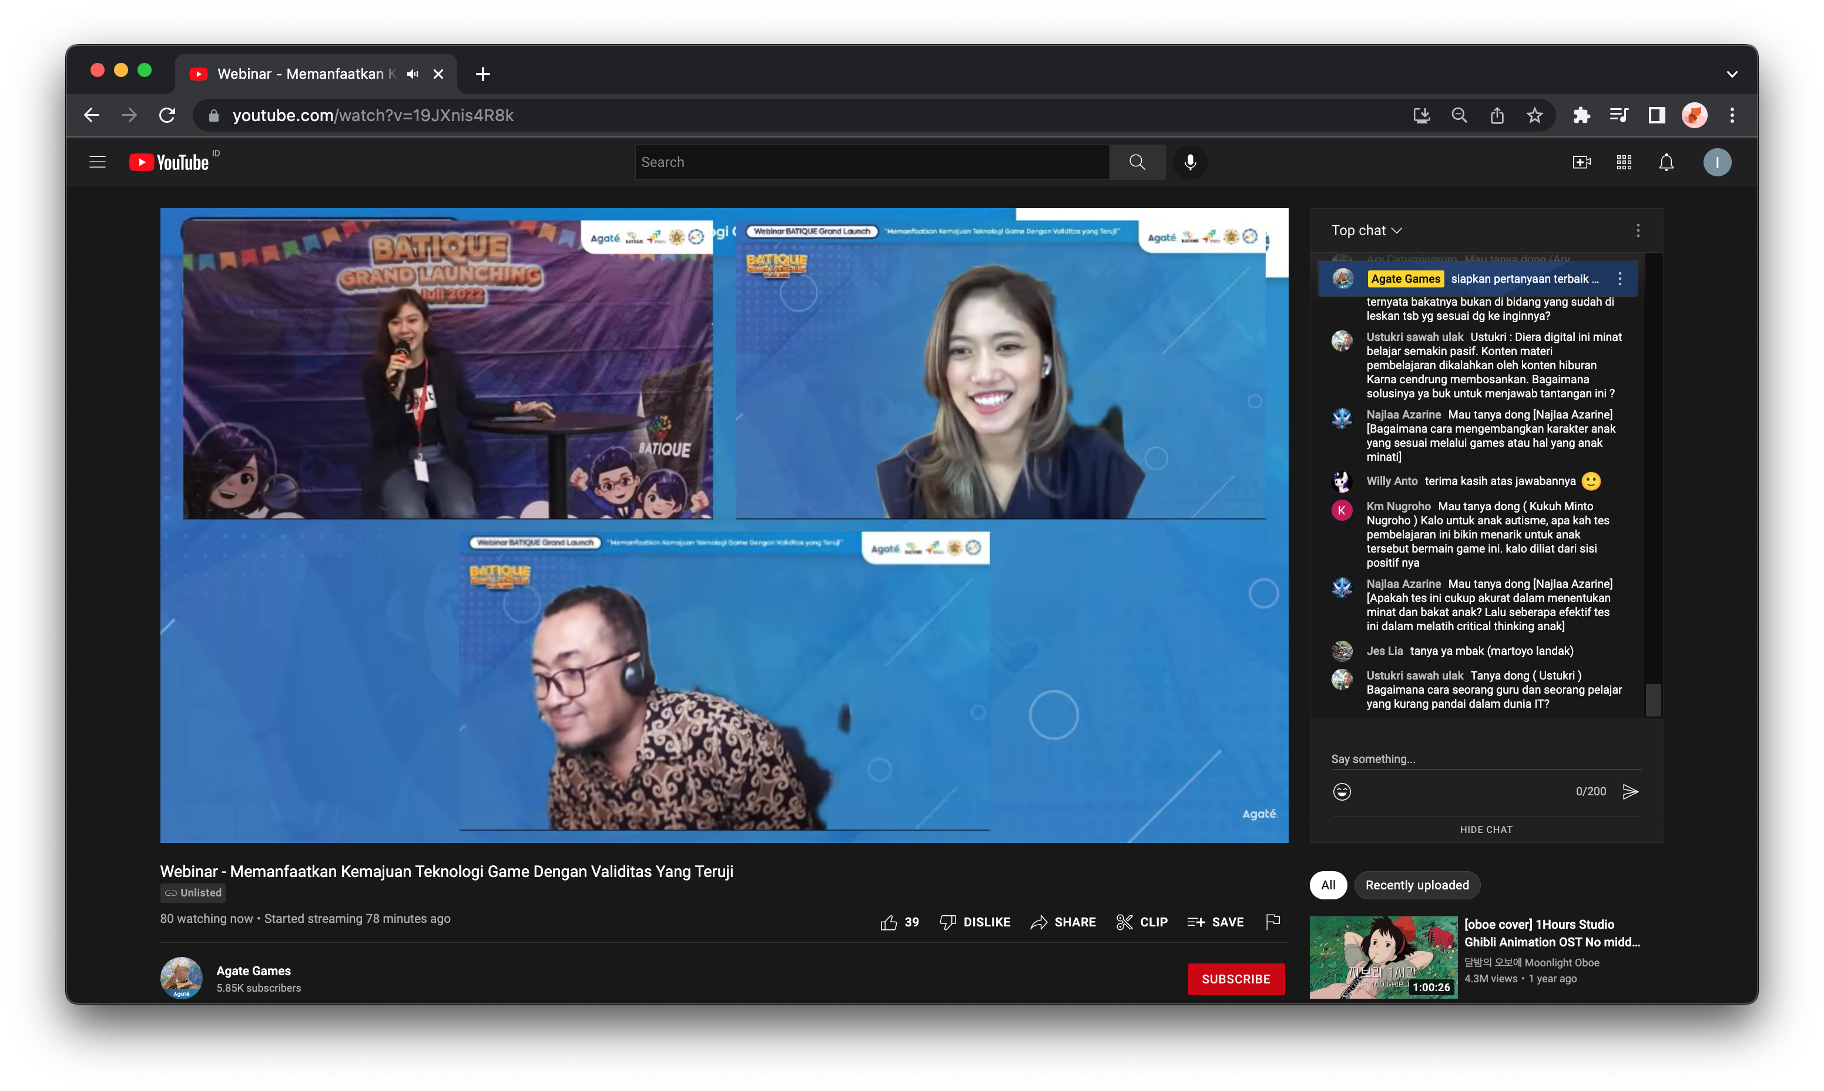Open the oboe cover Ghibli video thumbnail

point(1382,956)
